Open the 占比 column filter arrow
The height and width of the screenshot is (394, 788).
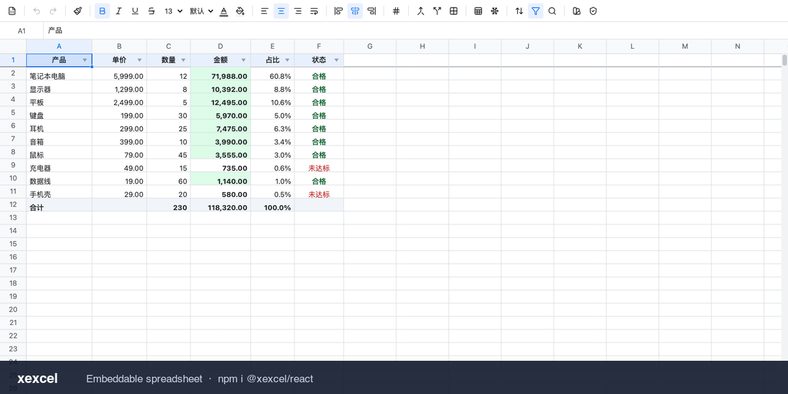click(x=287, y=60)
